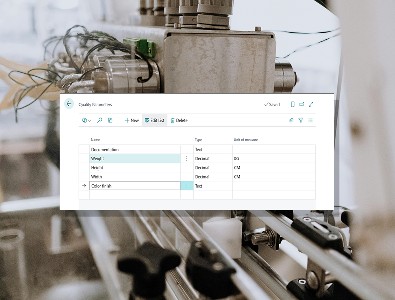Expand the view options dropdown chevron
The height and width of the screenshot is (300, 395).
90,121
